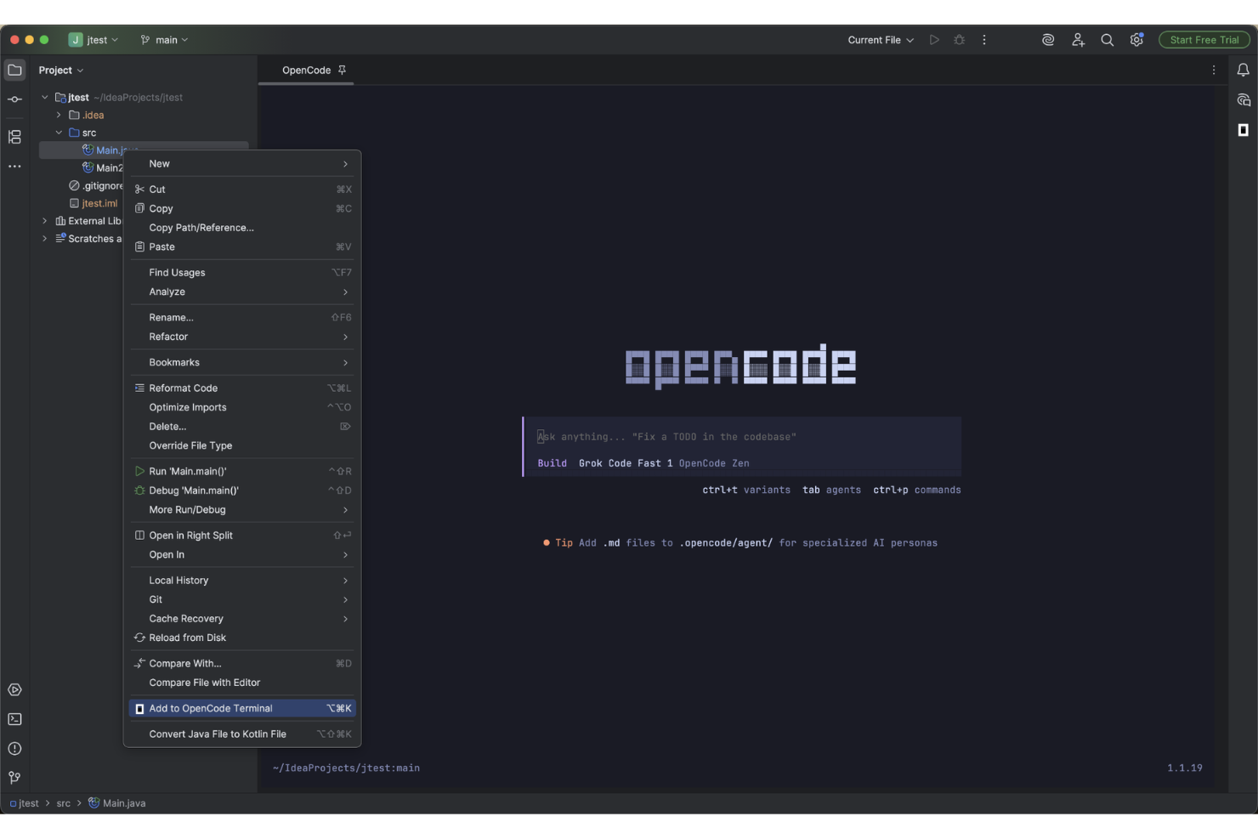Open the Analyze submenu
Viewport: 1258px width, 839px height.
(x=242, y=292)
